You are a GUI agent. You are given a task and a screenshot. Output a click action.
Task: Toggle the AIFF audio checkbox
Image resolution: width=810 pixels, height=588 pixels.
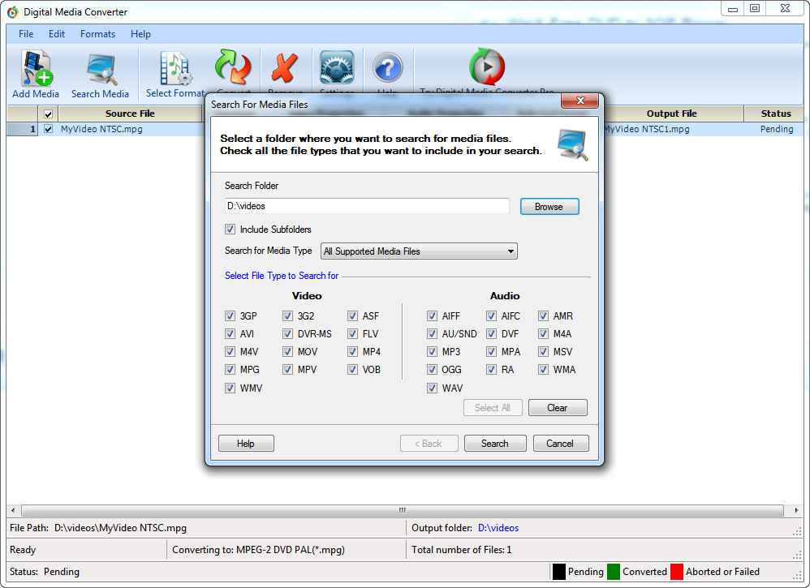(x=432, y=316)
